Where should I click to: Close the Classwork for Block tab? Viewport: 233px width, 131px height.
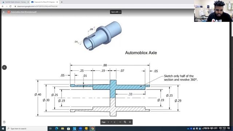[57, 2]
